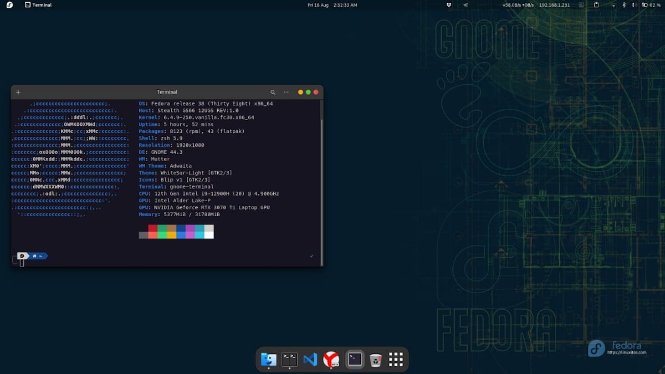Click the home directory prompt segment
This screenshot has height=374, width=665.
38,256
